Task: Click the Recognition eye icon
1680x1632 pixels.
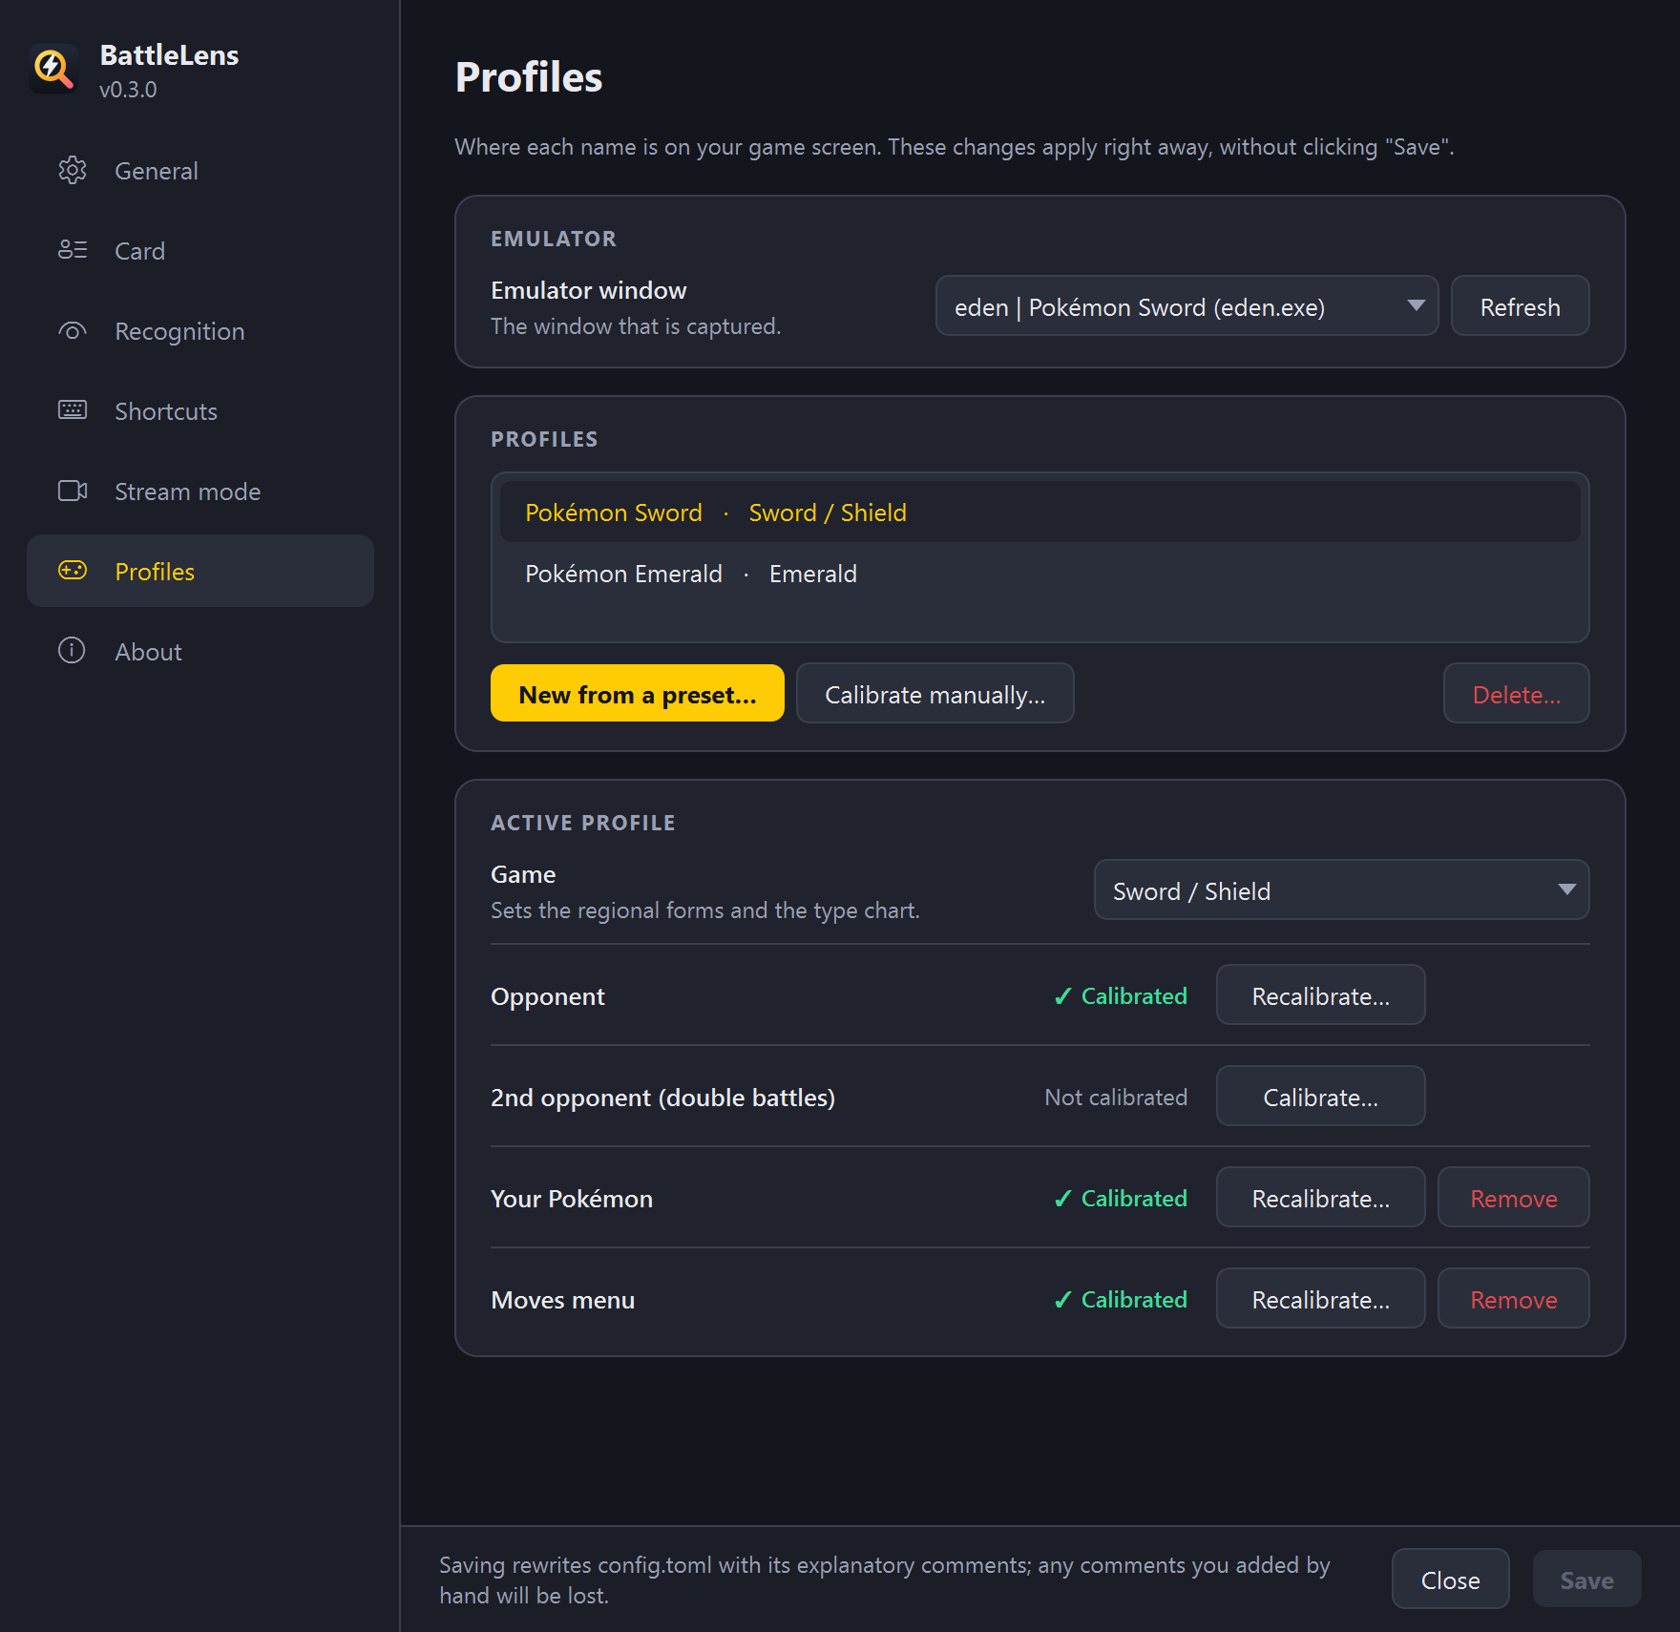Action: point(73,330)
